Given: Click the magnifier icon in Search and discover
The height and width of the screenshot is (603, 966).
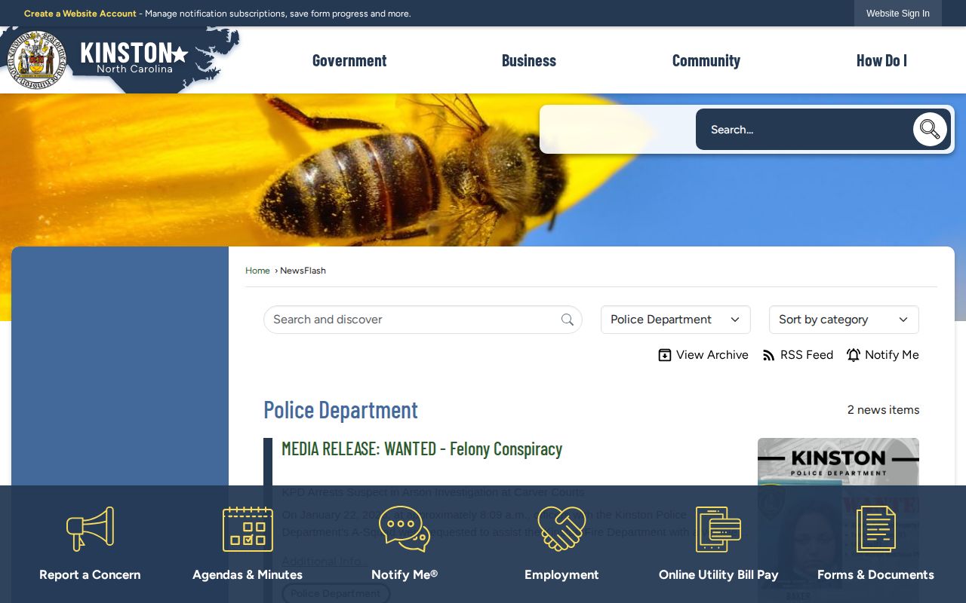Looking at the screenshot, I should click(x=568, y=320).
